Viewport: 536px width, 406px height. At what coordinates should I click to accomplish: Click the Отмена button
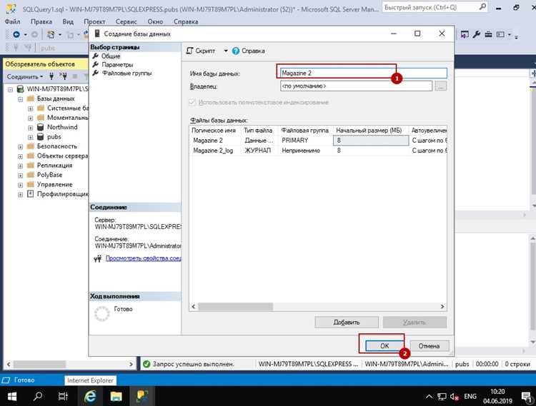429,345
